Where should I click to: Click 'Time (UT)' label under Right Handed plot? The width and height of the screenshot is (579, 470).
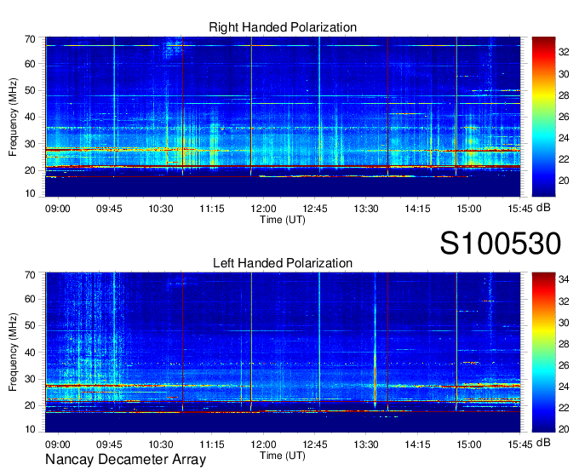(283, 220)
